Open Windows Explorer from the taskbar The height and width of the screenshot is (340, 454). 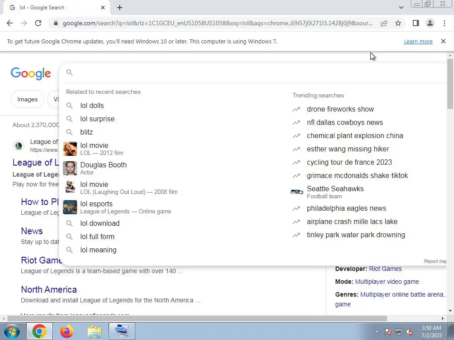(94, 332)
